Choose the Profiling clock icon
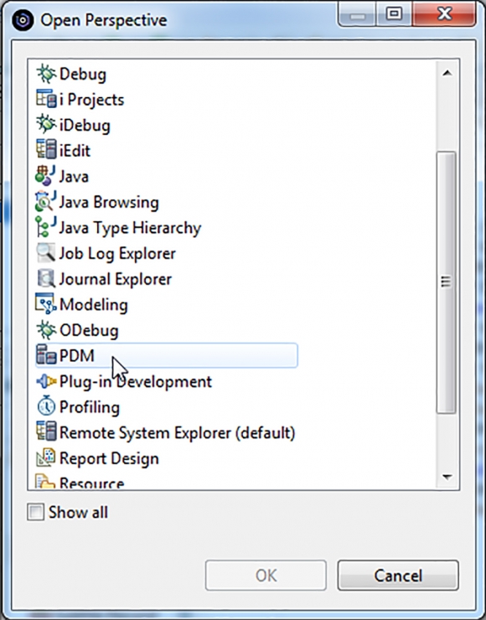 tap(46, 406)
